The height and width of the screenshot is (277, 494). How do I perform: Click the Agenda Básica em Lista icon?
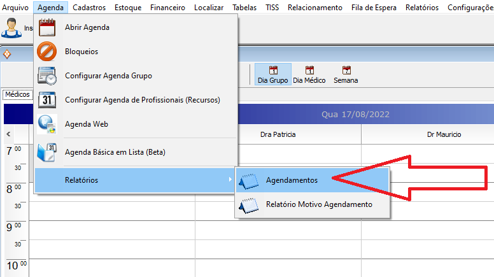(x=48, y=153)
